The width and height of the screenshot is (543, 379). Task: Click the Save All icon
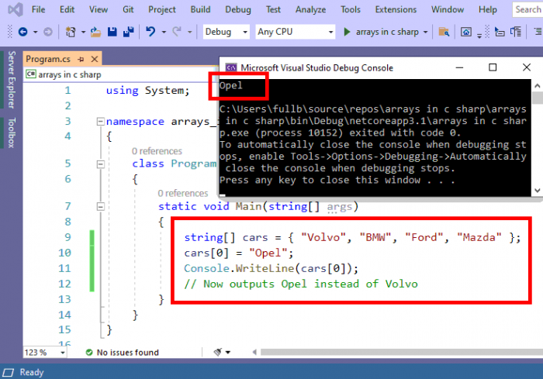126,32
